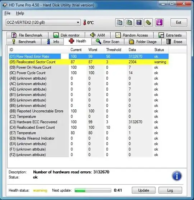194x200 pixels.
Task: Click the Log button
Action: (x=170, y=190)
